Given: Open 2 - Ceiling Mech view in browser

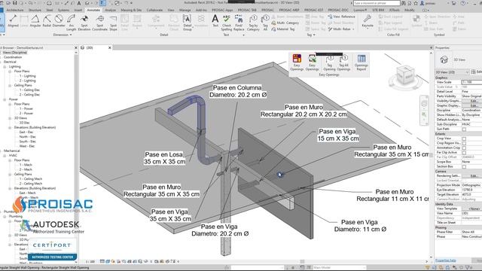Looking at the screenshot, I should [31, 184].
